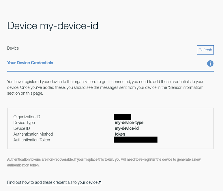Click the token authentication method value
The image size is (223, 191).
coord(120,134)
